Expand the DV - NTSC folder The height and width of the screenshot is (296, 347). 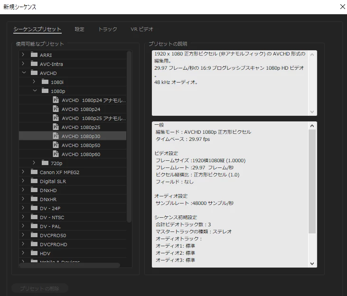pos(23,217)
